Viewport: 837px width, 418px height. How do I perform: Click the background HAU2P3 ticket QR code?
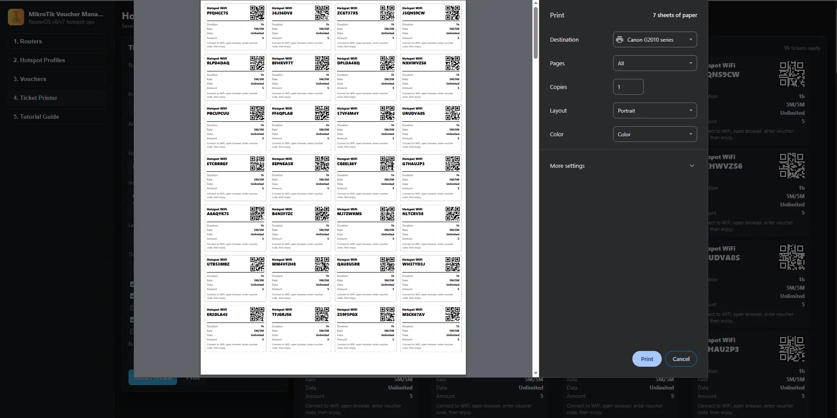(x=792, y=349)
